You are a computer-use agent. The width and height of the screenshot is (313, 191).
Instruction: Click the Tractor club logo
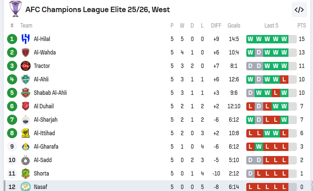[x=26, y=66]
